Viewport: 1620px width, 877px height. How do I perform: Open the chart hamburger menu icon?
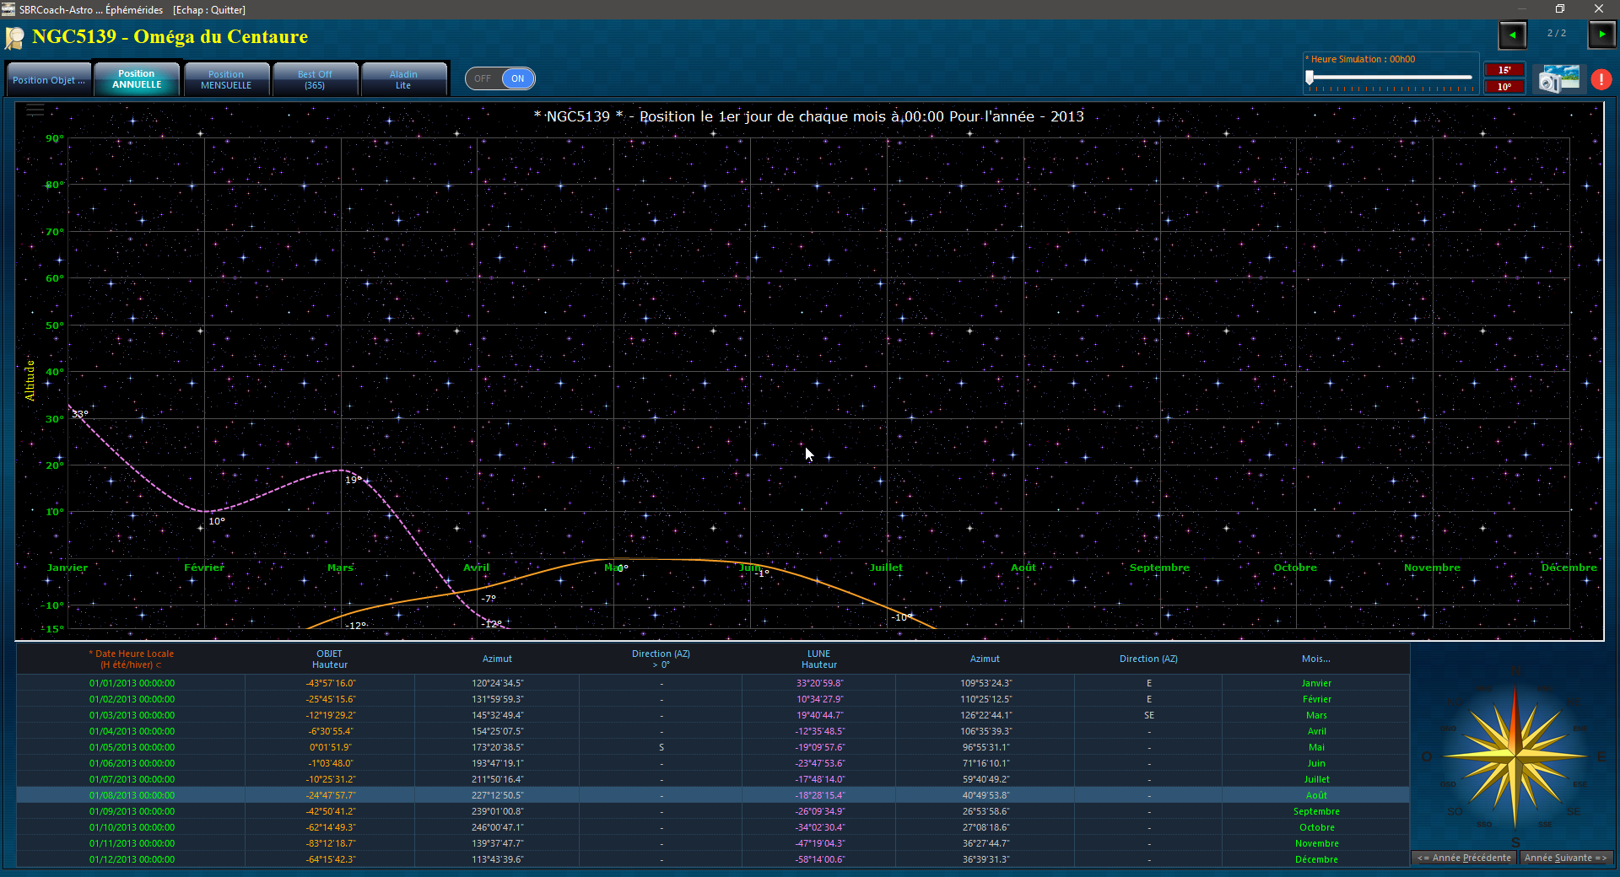pos(35,110)
